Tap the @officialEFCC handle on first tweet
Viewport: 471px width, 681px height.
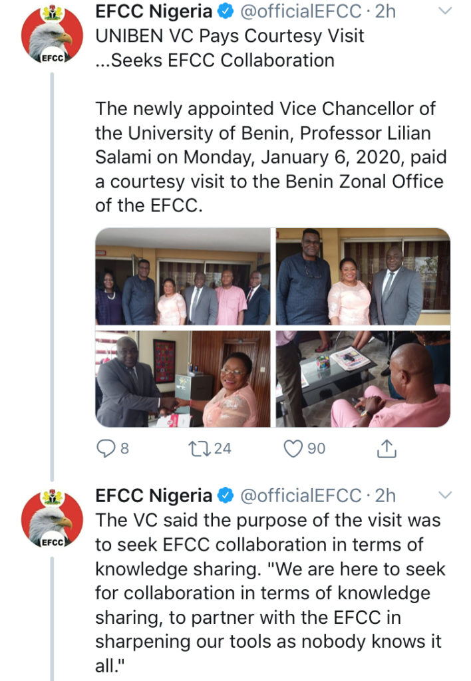[299, 12]
